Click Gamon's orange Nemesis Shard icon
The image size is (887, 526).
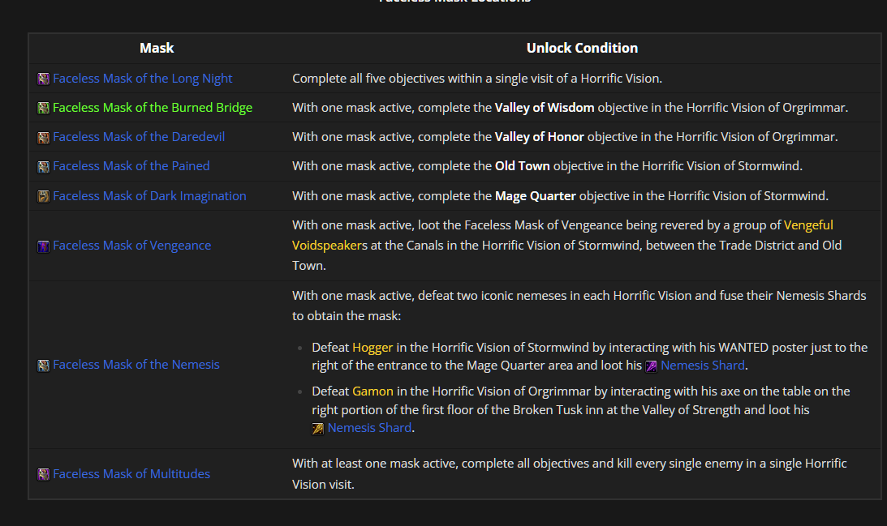tap(318, 429)
